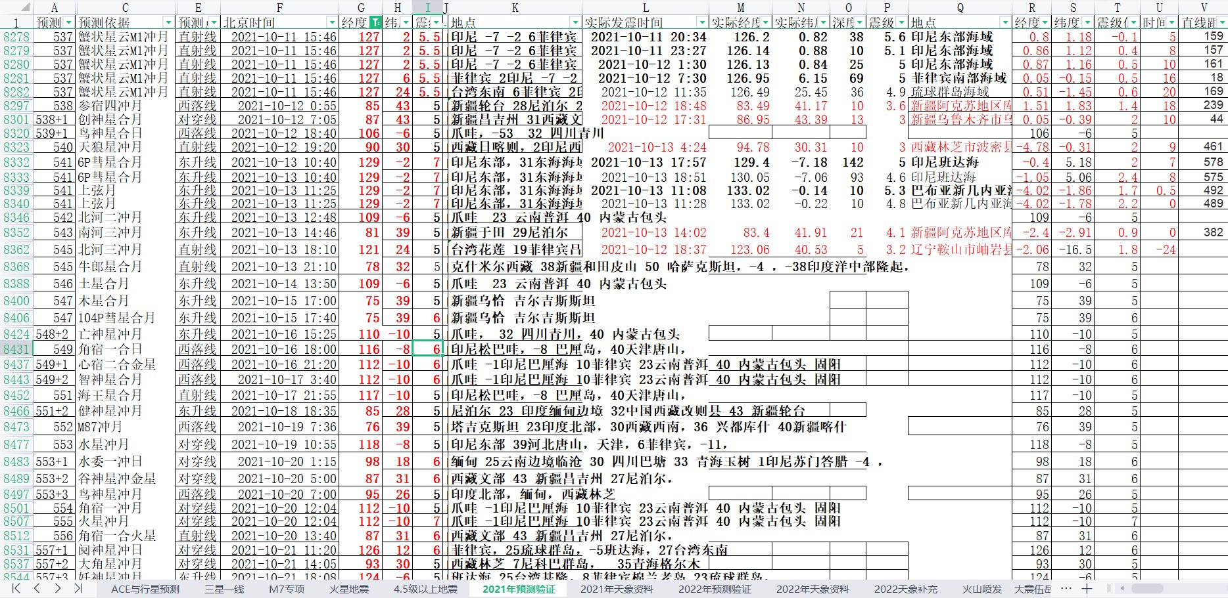Switch to the ACE与行星预测 sheet tab
Image resolution: width=1228 pixels, height=598 pixels.
[x=145, y=589]
